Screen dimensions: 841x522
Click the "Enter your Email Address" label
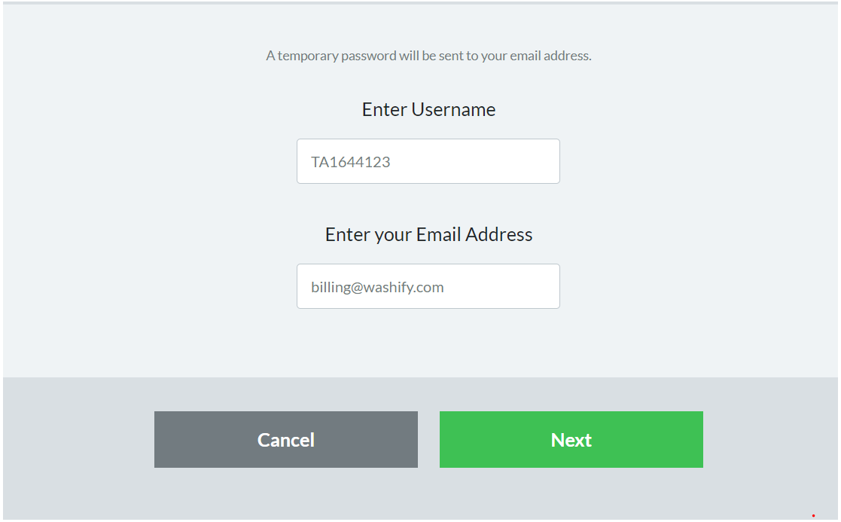(x=428, y=234)
